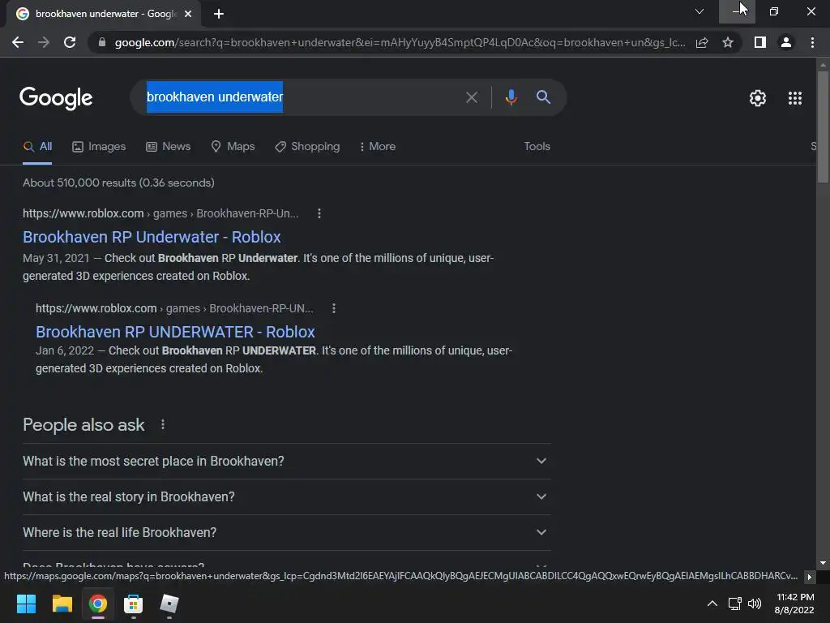
Task: Open Microsoft Store from the taskbar
Action: click(134, 604)
